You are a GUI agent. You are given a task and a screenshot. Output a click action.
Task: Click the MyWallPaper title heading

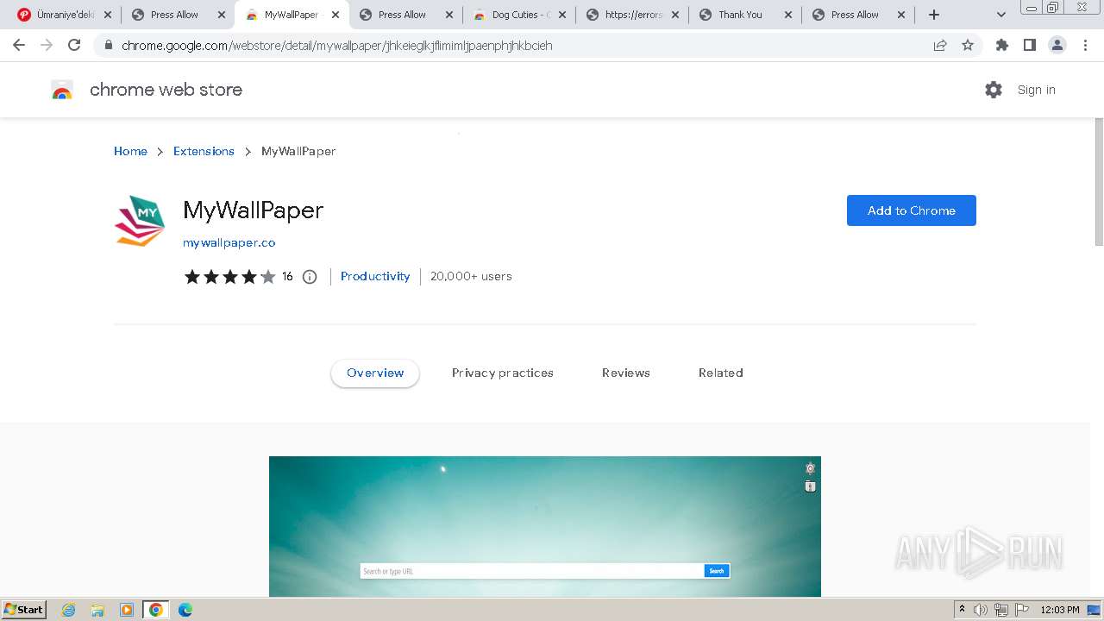(254, 210)
